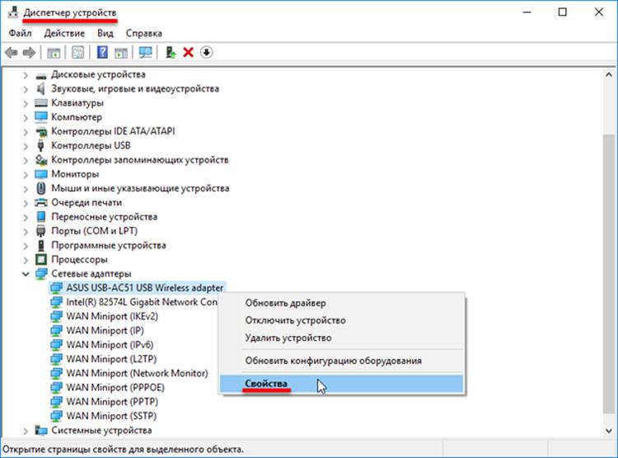Screen dimensions: 618x458
Task: Expand Звуковые, игровые и видеоустройства node
Action: [x=26, y=89]
